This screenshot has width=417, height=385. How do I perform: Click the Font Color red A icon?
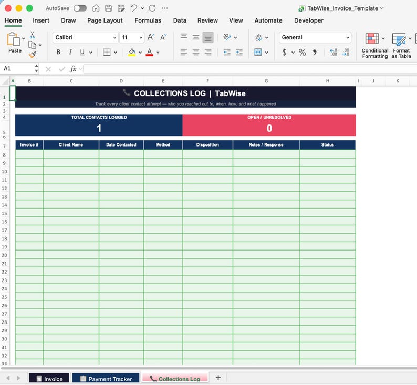pos(150,52)
